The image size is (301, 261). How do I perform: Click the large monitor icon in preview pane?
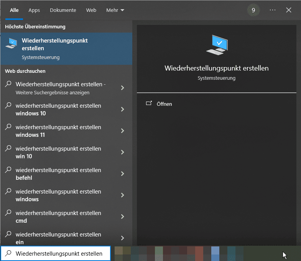click(217, 45)
